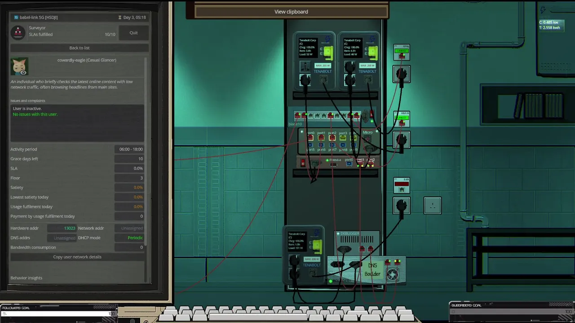This screenshot has width=575, height=323.
Task: Click port1 on the Micro router
Action: click(321, 138)
